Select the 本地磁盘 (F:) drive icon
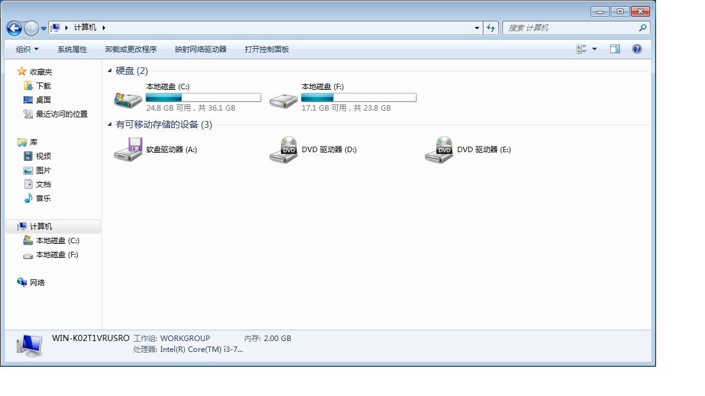This screenshot has width=705, height=396. pyautogui.click(x=283, y=101)
